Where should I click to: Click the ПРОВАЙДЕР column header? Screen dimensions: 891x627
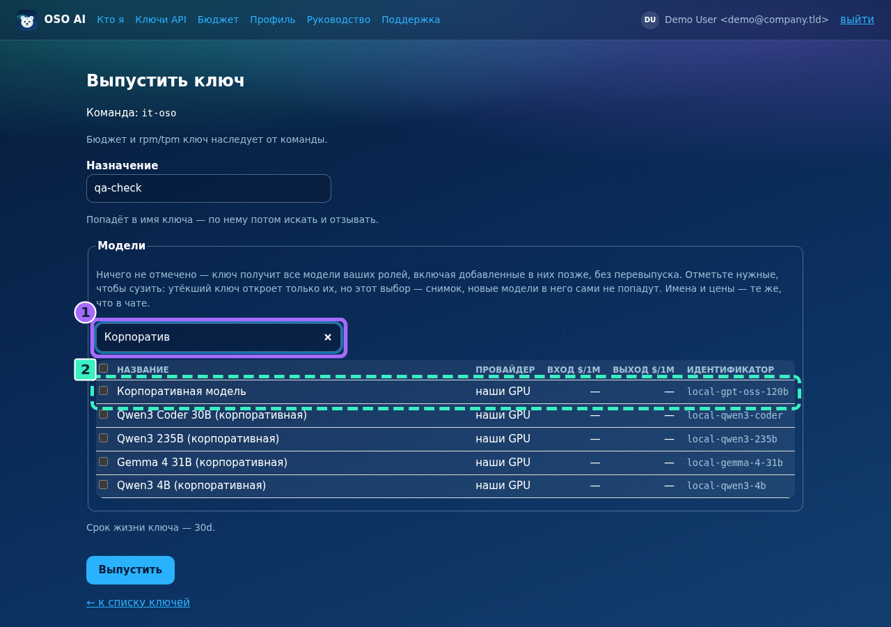coord(505,370)
